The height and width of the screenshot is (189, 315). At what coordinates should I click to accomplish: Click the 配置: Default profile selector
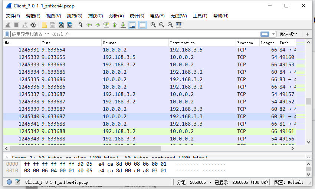(x=289, y=182)
